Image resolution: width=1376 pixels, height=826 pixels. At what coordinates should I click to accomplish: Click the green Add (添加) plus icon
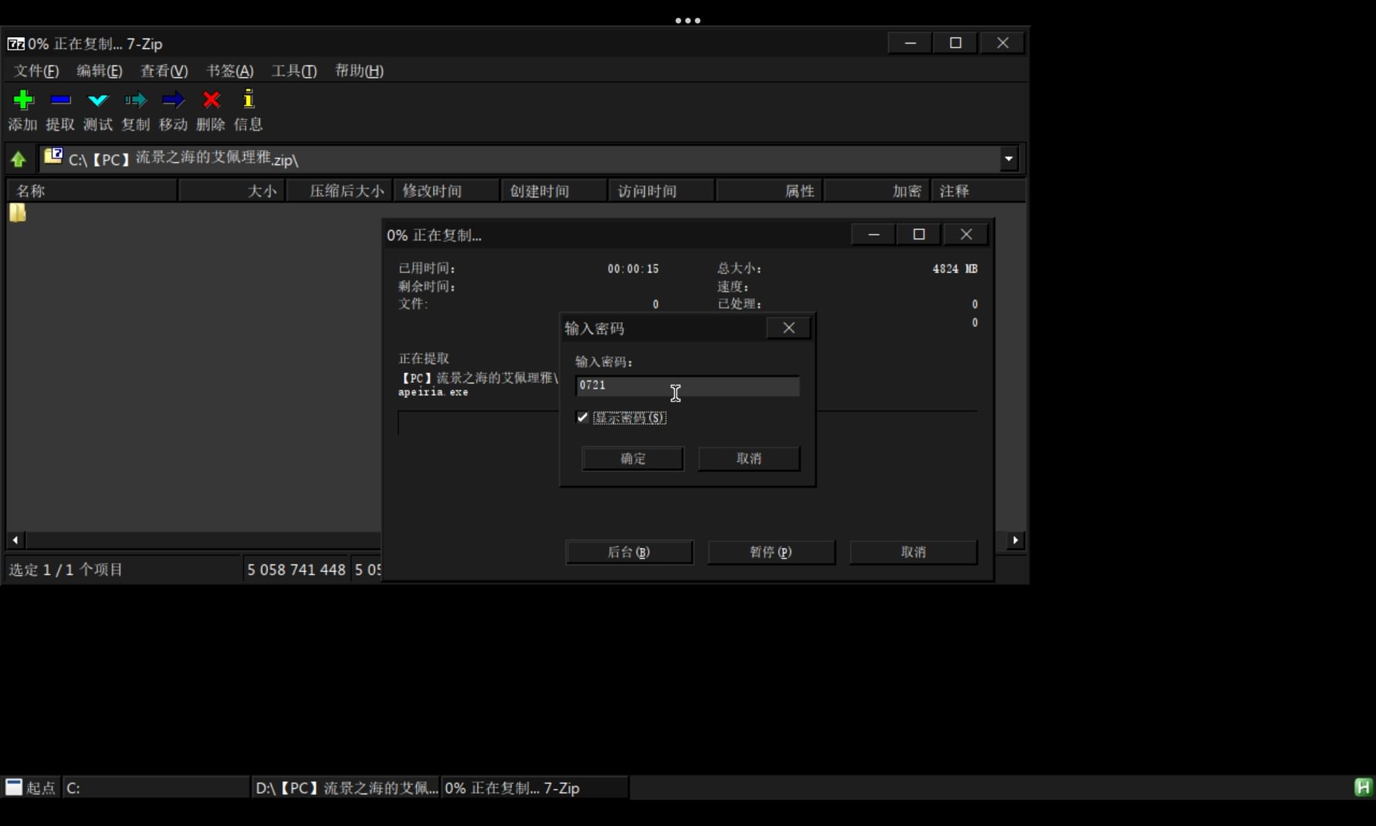pos(23,100)
